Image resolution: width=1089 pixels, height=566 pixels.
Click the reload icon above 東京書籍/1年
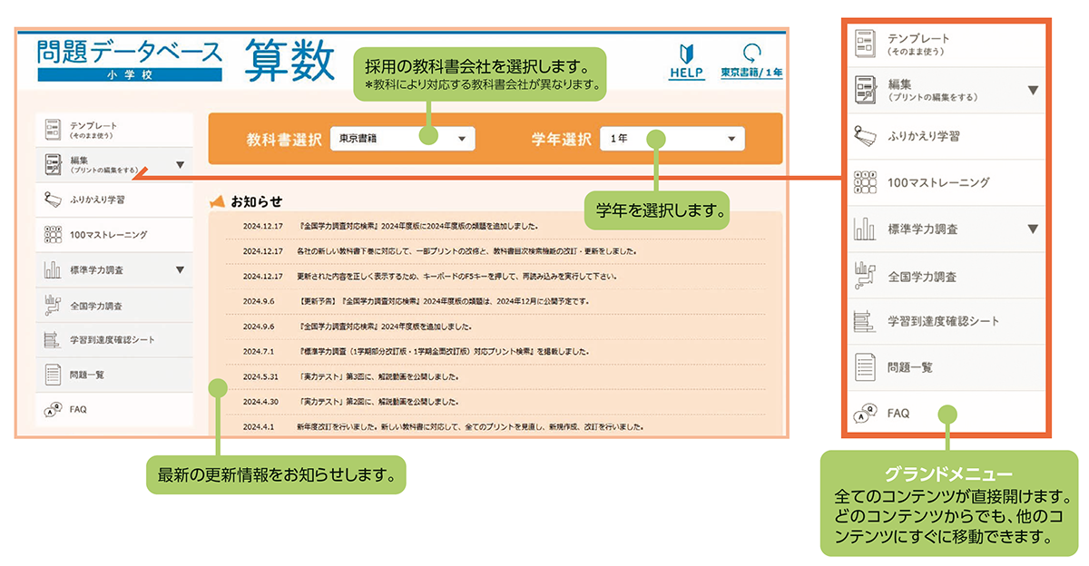pyautogui.click(x=751, y=54)
